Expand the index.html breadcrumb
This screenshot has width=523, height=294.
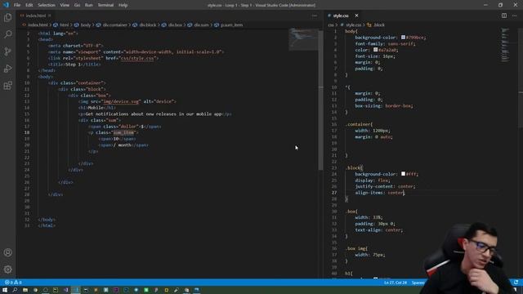38,24
